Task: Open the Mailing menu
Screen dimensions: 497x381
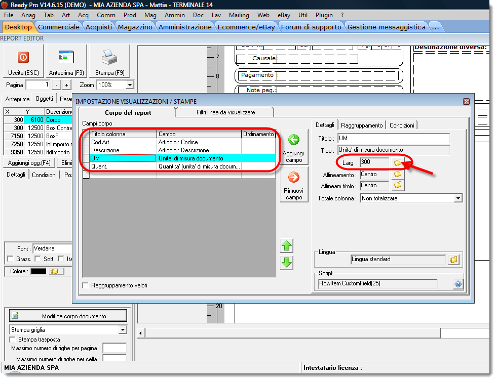Action: 239,15
